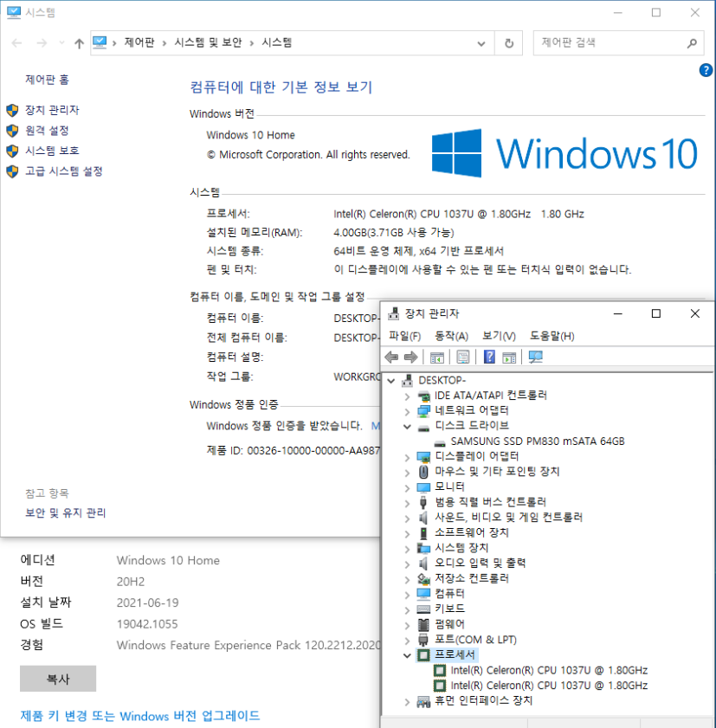
Task: Open the 동작(A) menu
Action: point(451,336)
